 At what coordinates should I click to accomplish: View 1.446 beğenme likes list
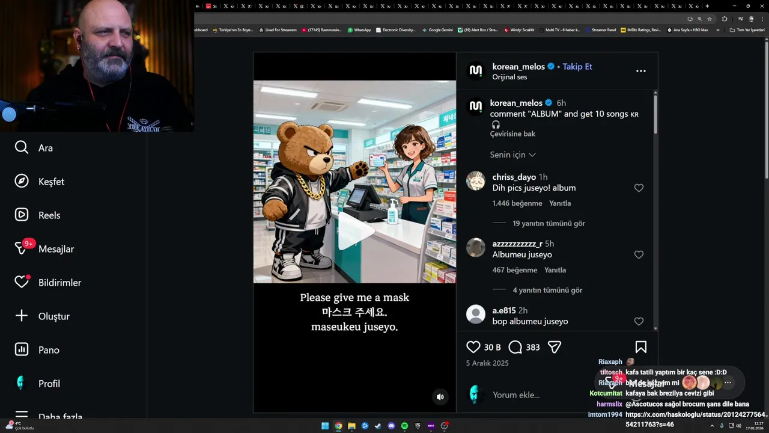(517, 203)
